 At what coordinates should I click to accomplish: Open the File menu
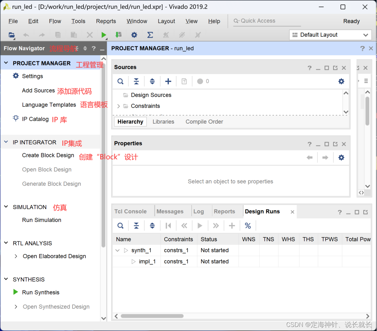pos(13,21)
